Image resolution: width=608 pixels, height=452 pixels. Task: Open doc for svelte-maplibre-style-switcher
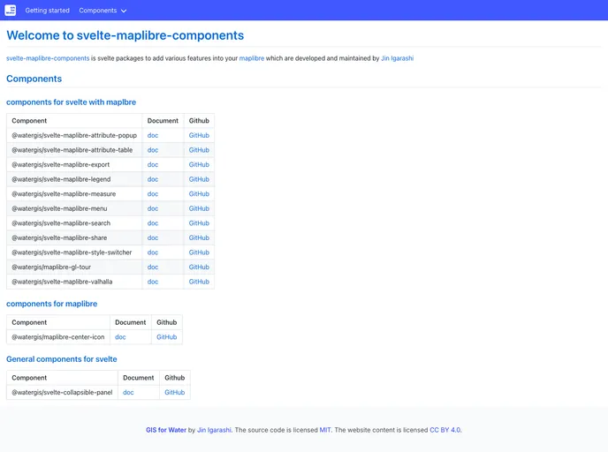point(153,252)
